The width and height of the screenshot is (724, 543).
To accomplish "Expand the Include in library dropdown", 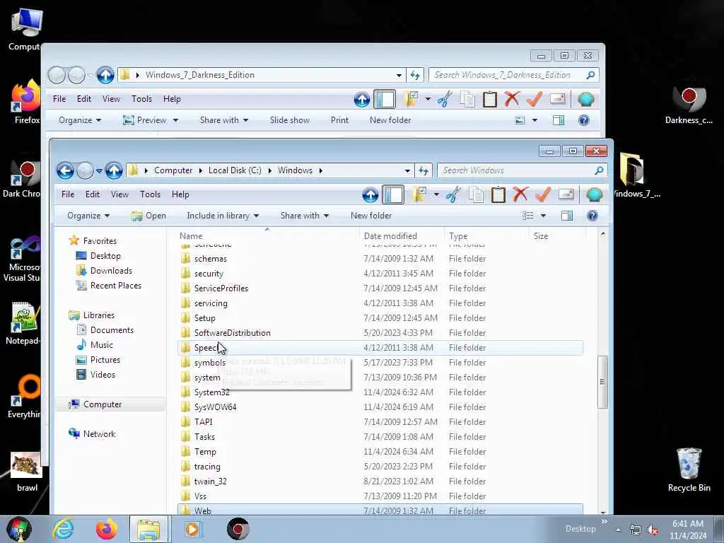I will 223,216.
